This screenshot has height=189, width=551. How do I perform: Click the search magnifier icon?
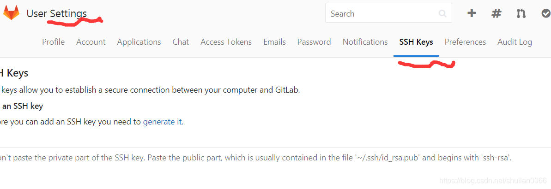442,14
